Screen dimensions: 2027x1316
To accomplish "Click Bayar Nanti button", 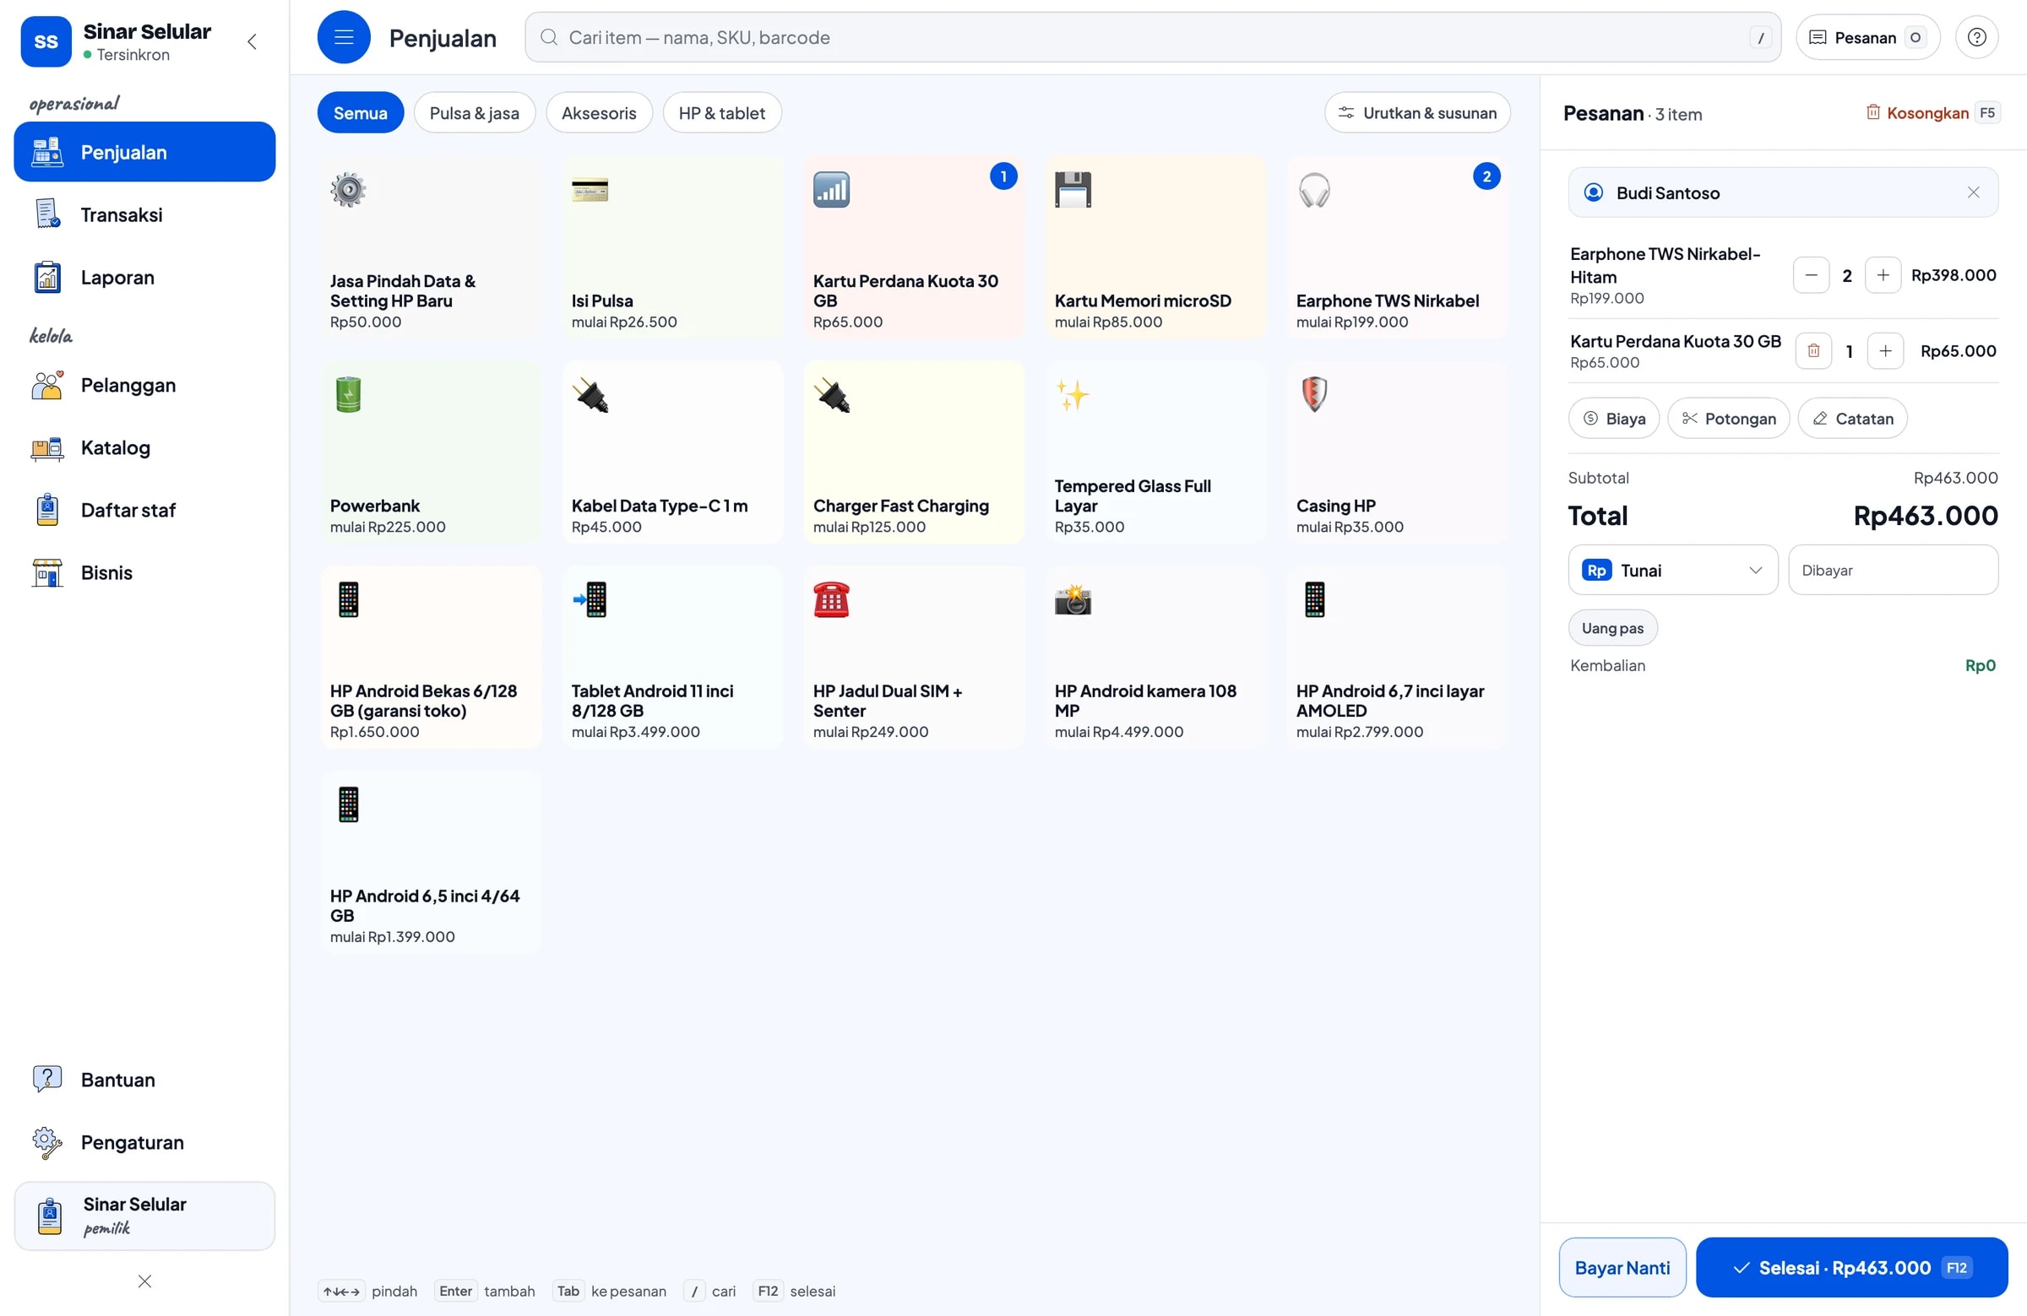I will click(1622, 1268).
